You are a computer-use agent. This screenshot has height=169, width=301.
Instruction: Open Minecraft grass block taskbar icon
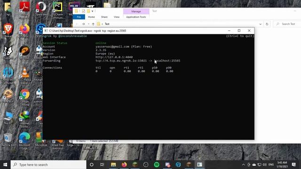coord(135,165)
